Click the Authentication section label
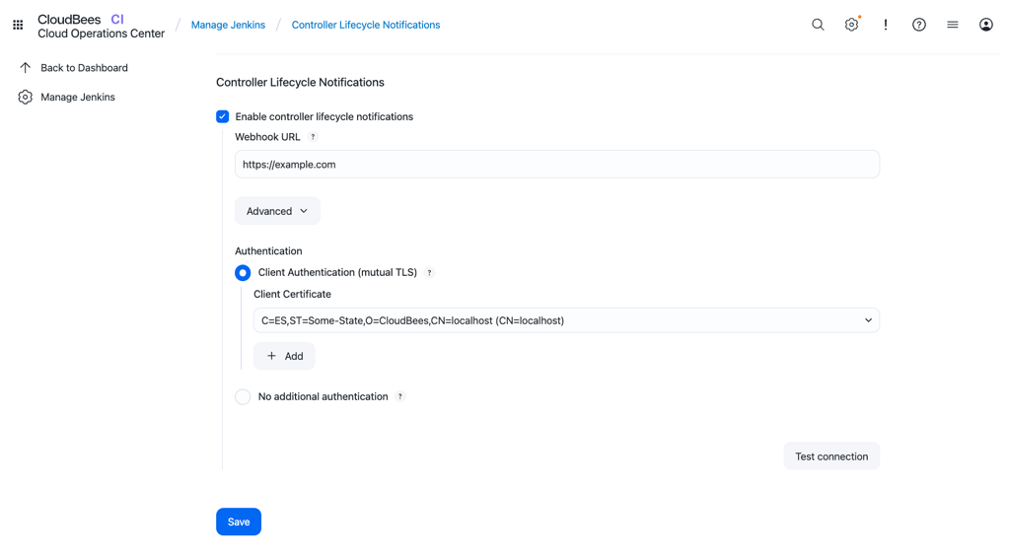The image size is (1010, 557). (x=268, y=251)
